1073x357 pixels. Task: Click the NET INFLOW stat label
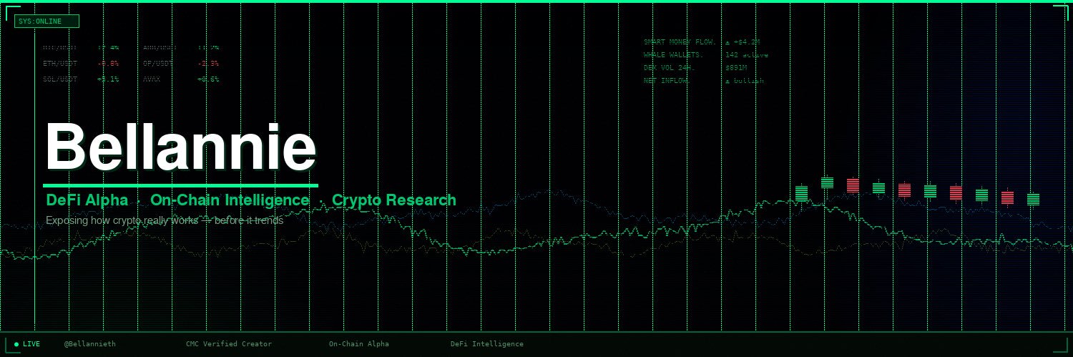click(x=667, y=81)
